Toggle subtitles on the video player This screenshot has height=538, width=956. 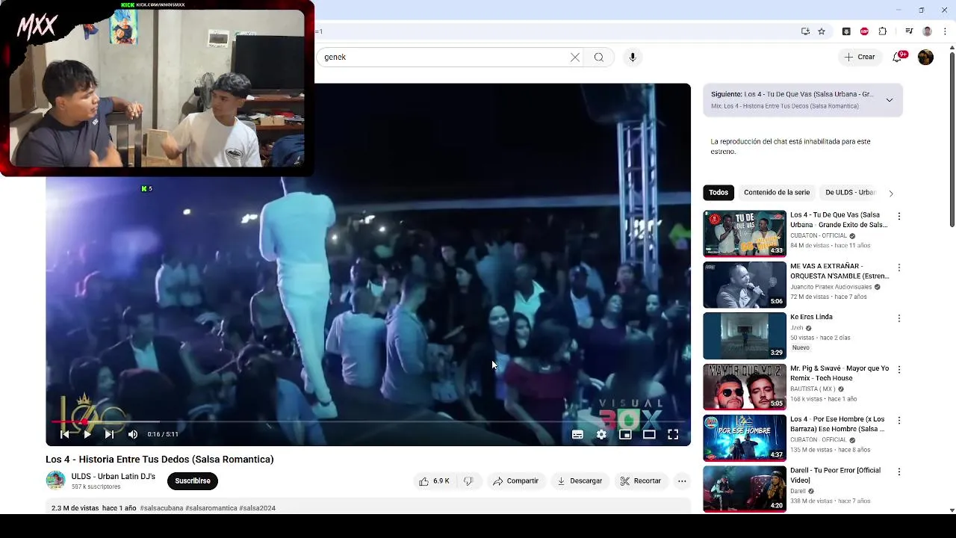point(577,434)
